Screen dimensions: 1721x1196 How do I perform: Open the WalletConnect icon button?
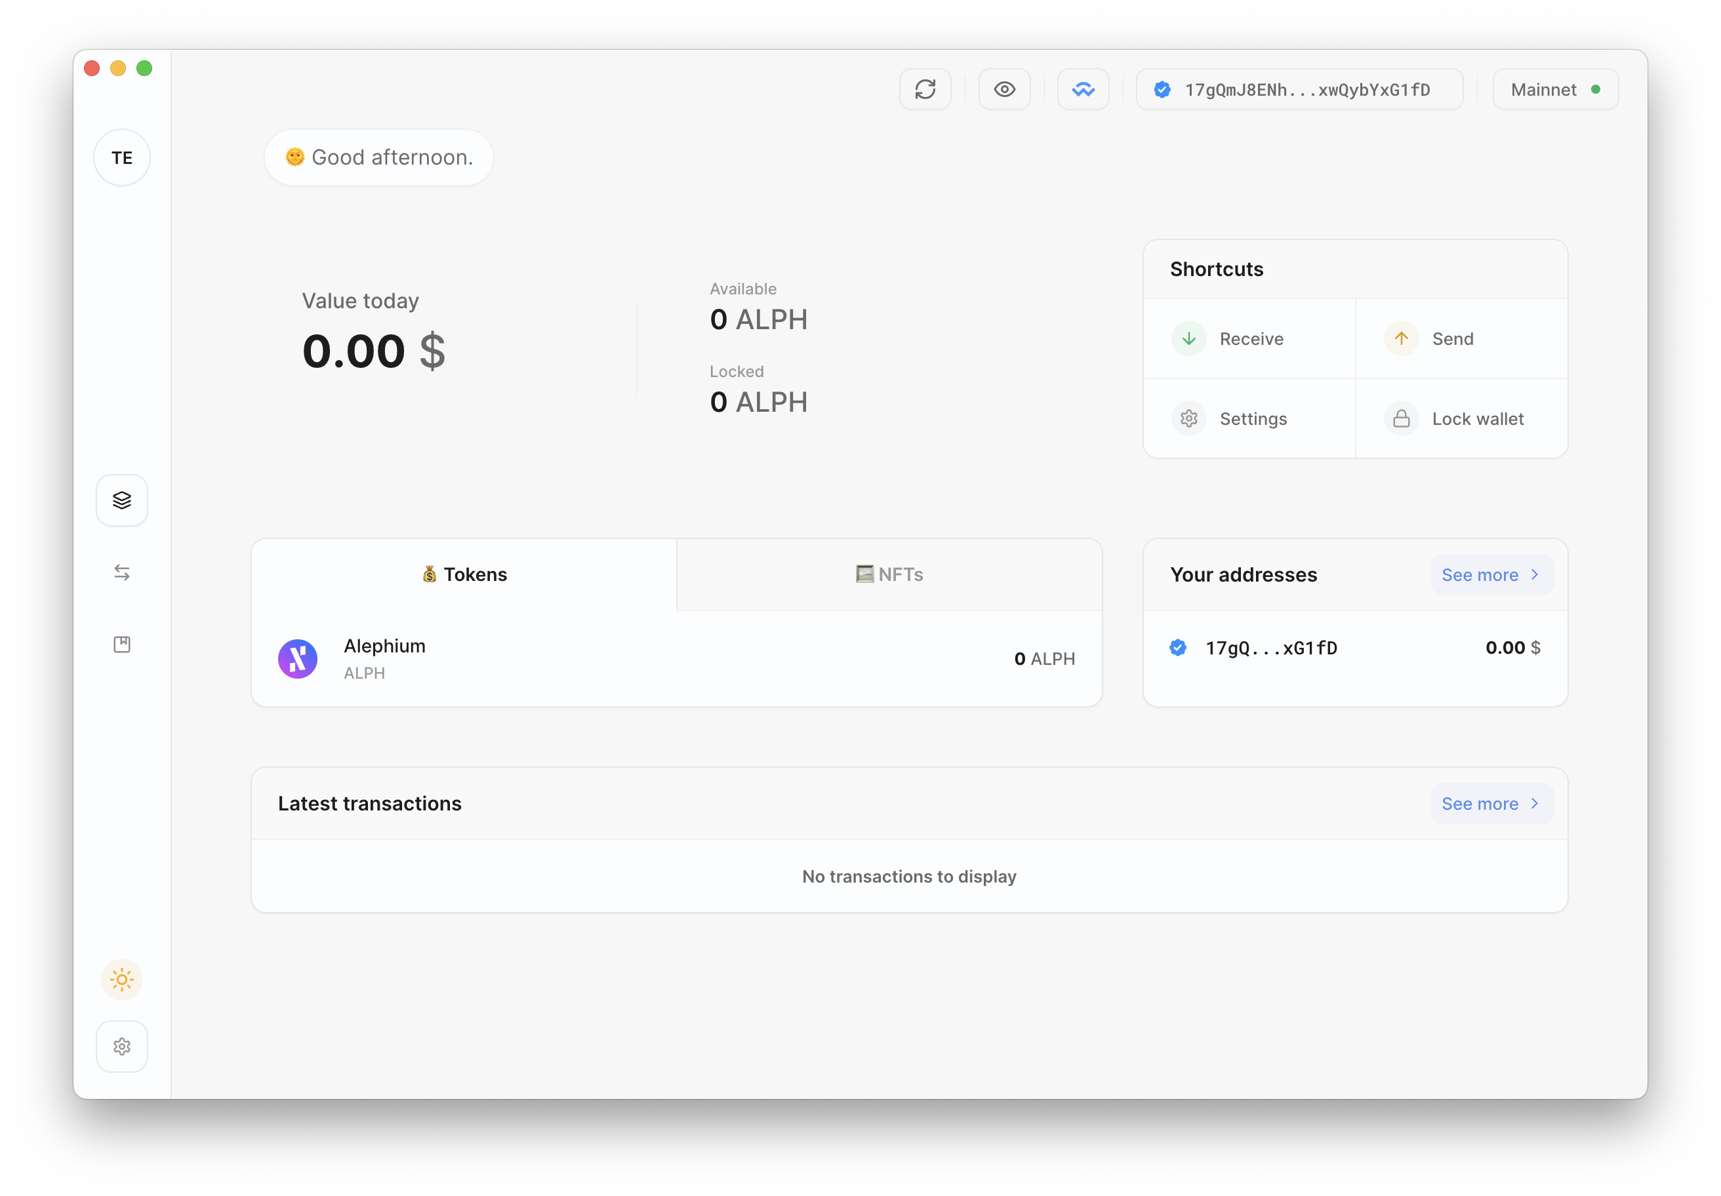(1083, 90)
